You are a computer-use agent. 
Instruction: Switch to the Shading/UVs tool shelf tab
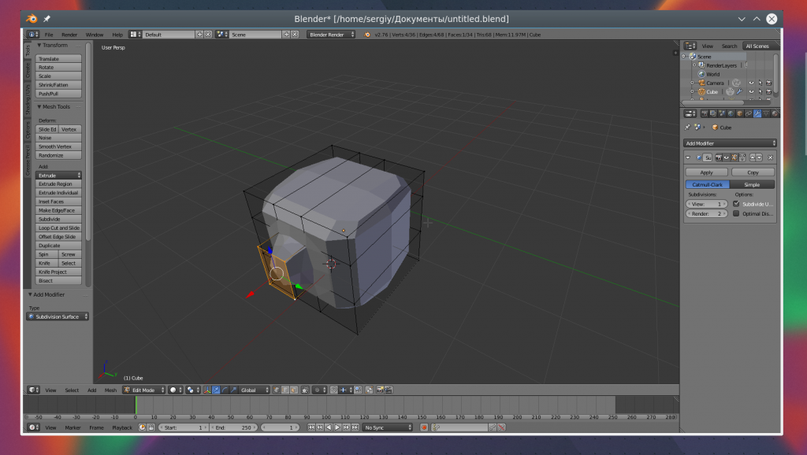coord(28,100)
